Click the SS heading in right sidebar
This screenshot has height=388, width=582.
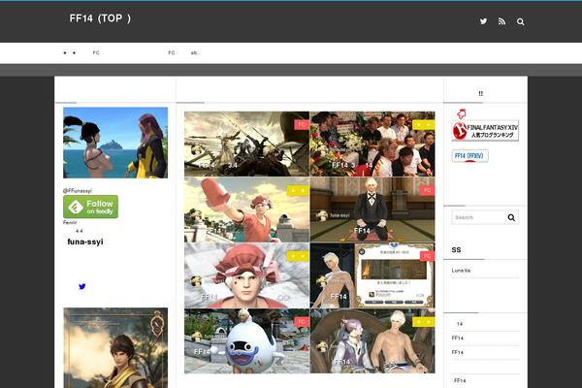click(x=456, y=250)
